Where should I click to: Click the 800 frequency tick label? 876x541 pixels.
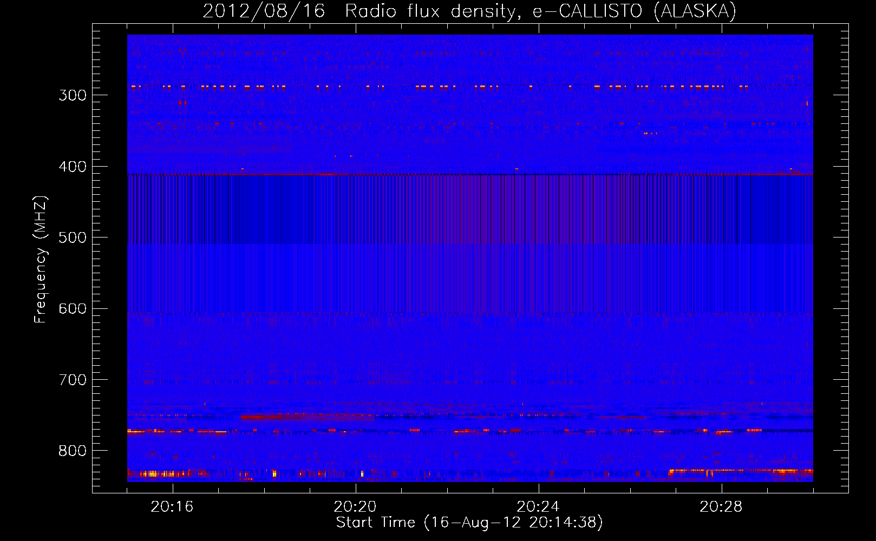[x=73, y=451]
